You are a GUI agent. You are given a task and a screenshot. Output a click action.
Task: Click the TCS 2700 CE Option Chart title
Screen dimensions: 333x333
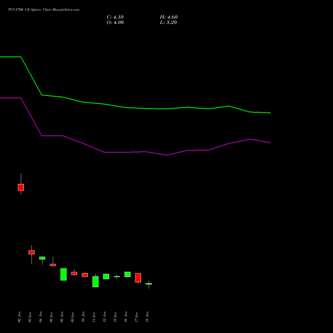[44, 9]
